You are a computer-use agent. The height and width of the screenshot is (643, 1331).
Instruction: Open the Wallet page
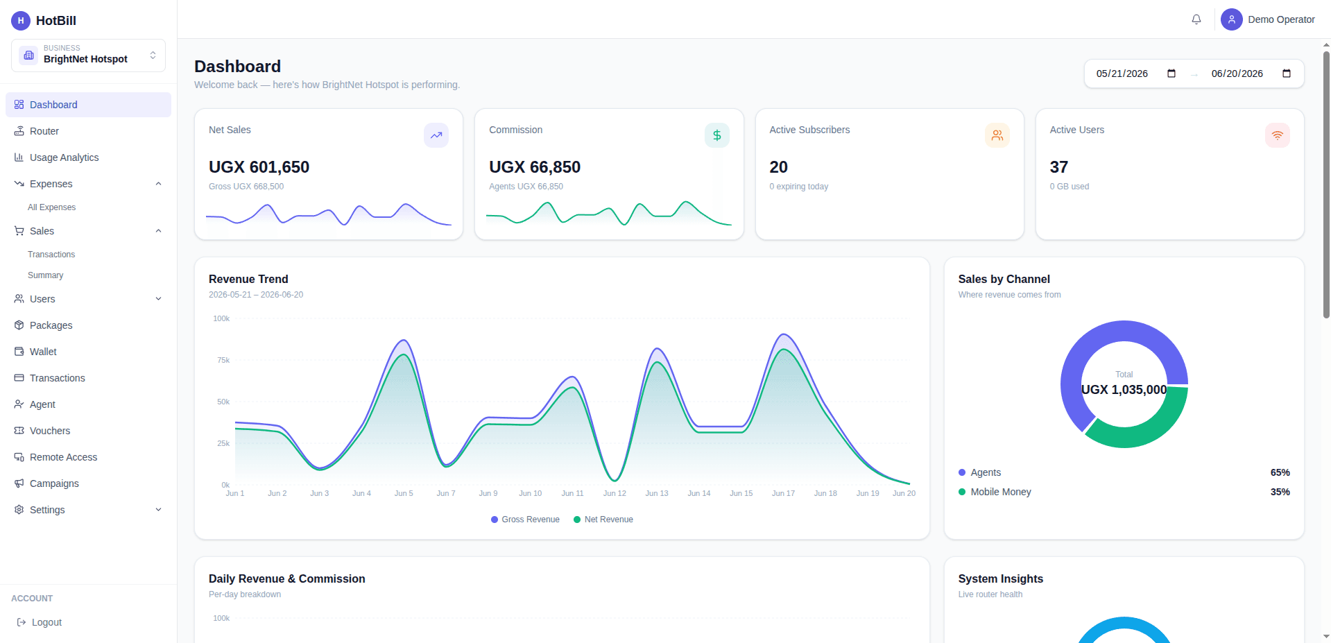tap(88, 352)
